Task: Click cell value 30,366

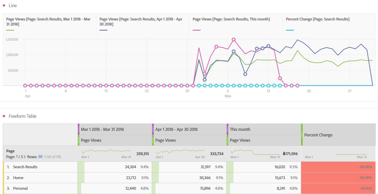Action: pyautogui.click(x=205, y=178)
